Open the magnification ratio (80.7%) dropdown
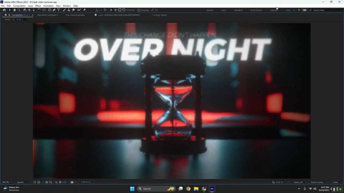The image size is (344, 193). coord(7,182)
